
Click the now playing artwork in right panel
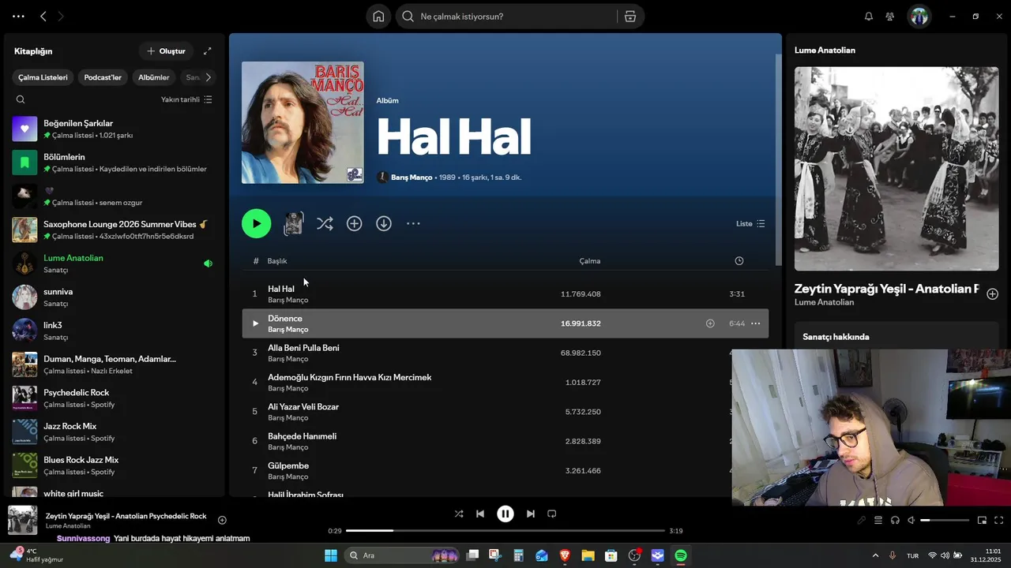pyautogui.click(x=896, y=169)
